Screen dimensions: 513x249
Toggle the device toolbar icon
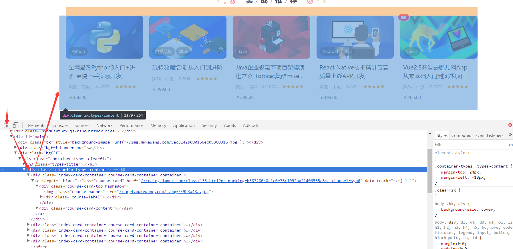click(x=15, y=125)
